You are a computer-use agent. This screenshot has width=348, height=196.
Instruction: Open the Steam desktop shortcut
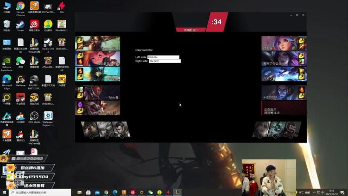point(20,26)
